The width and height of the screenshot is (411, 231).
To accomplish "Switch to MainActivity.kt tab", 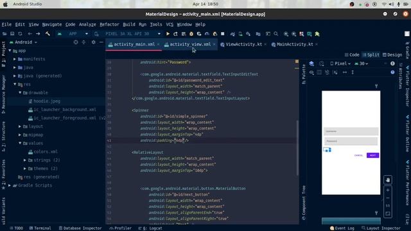I will tap(295, 44).
